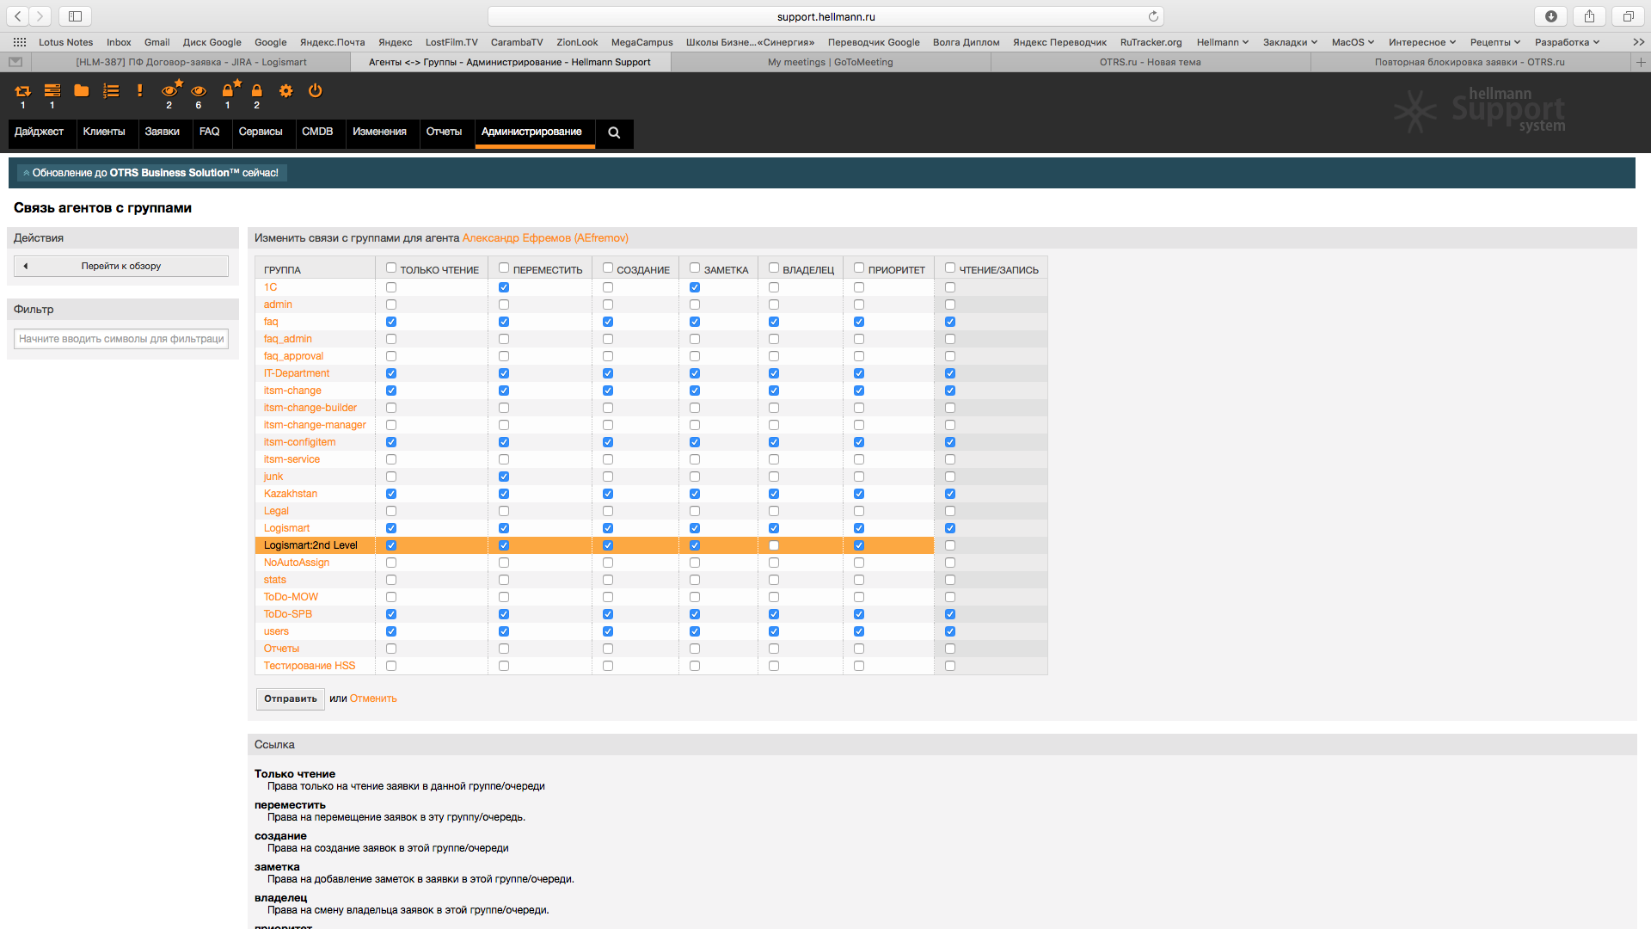Uncheck ПРИОРИТЕТ checkbox for Kazakhstan
Viewport: 1651px width, 929px height.
(x=859, y=494)
